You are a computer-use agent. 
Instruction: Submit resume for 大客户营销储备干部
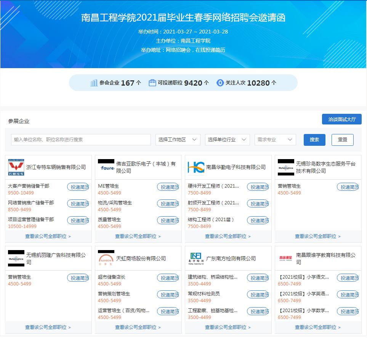[78, 187]
